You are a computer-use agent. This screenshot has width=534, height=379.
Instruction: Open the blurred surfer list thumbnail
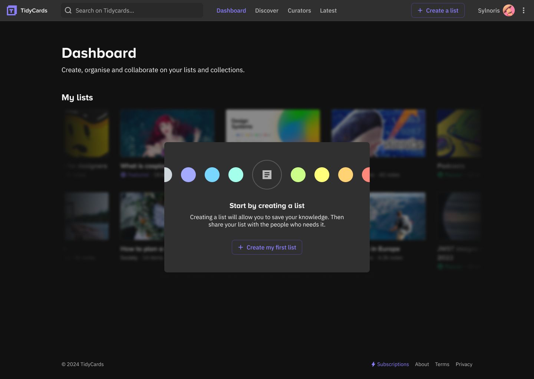click(x=398, y=216)
